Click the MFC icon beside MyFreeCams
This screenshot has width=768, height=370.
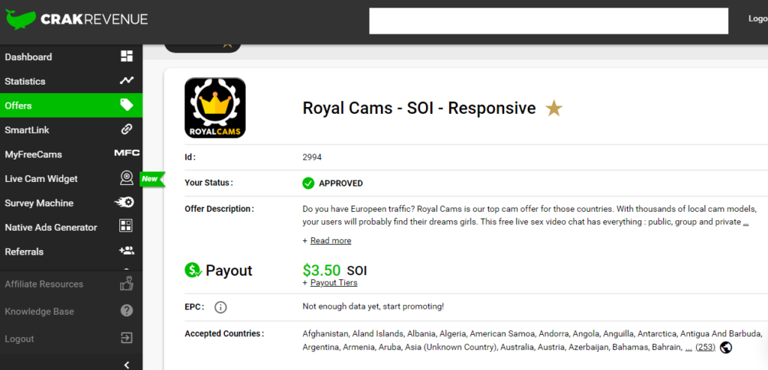127,154
